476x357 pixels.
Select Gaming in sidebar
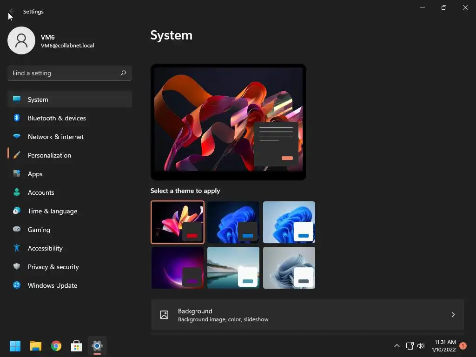point(70,230)
